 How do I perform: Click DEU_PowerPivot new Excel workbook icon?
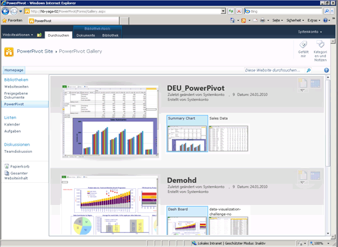303,84
